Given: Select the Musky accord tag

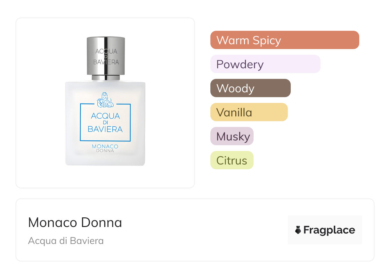Looking at the screenshot, I should (x=232, y=136).
